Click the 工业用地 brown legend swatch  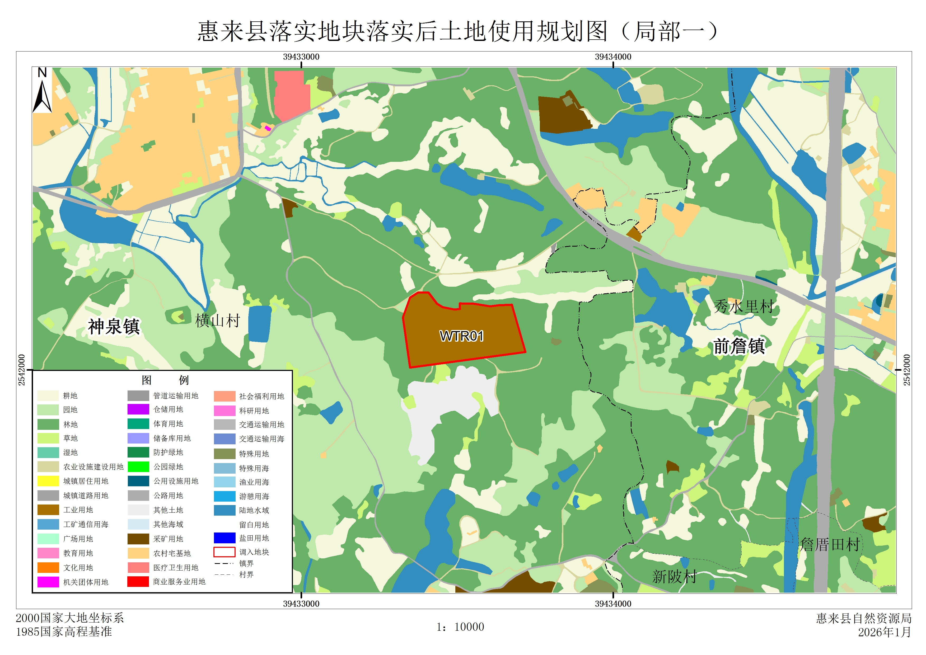[48, 510]
